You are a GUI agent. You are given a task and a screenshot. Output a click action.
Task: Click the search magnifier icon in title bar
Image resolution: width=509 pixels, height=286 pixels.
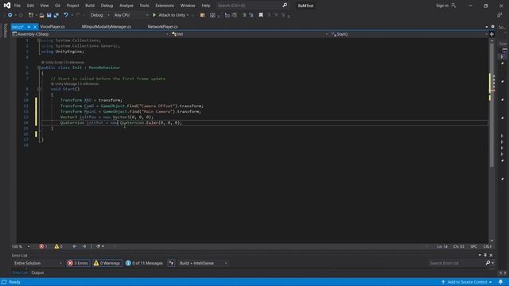pyautogui.click(x=285, y=6)
